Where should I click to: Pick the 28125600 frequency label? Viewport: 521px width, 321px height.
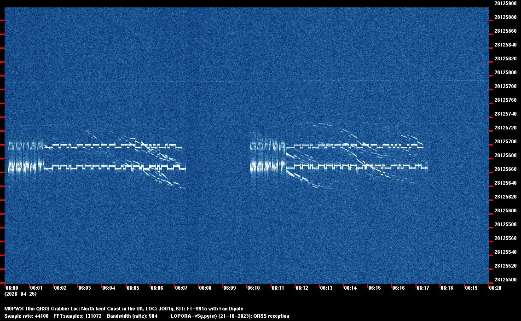pyautogui.click(x=505, y=210)
